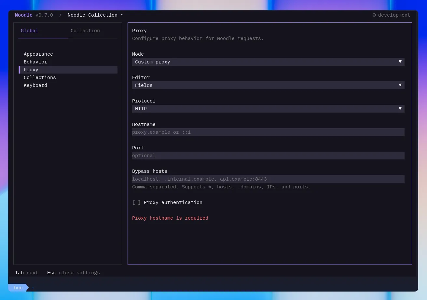Image resolution: width=427 pixels, height=300 pixels.
Task: Enable the Proxy authentication checkbox
Action: coord(136,202)
